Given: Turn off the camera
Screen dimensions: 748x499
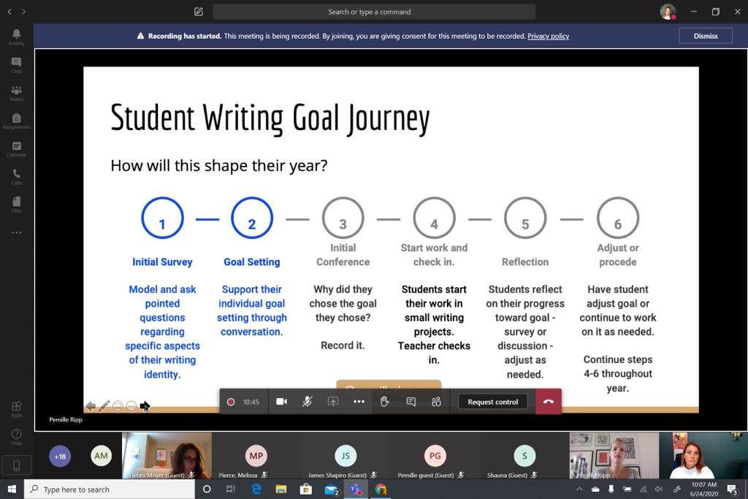Looking at the screenshot, I should coord(281,401).
